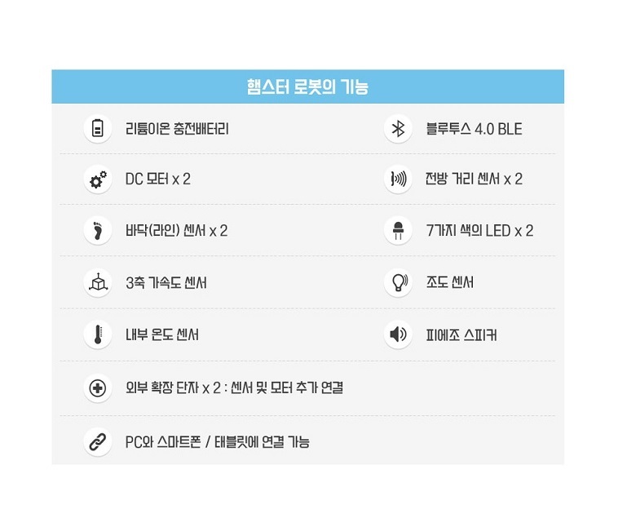Click the 리튬이온 충전배터리 text
Image resolution: width=618 pixels, height=505 pixels.
coord(177,129)
